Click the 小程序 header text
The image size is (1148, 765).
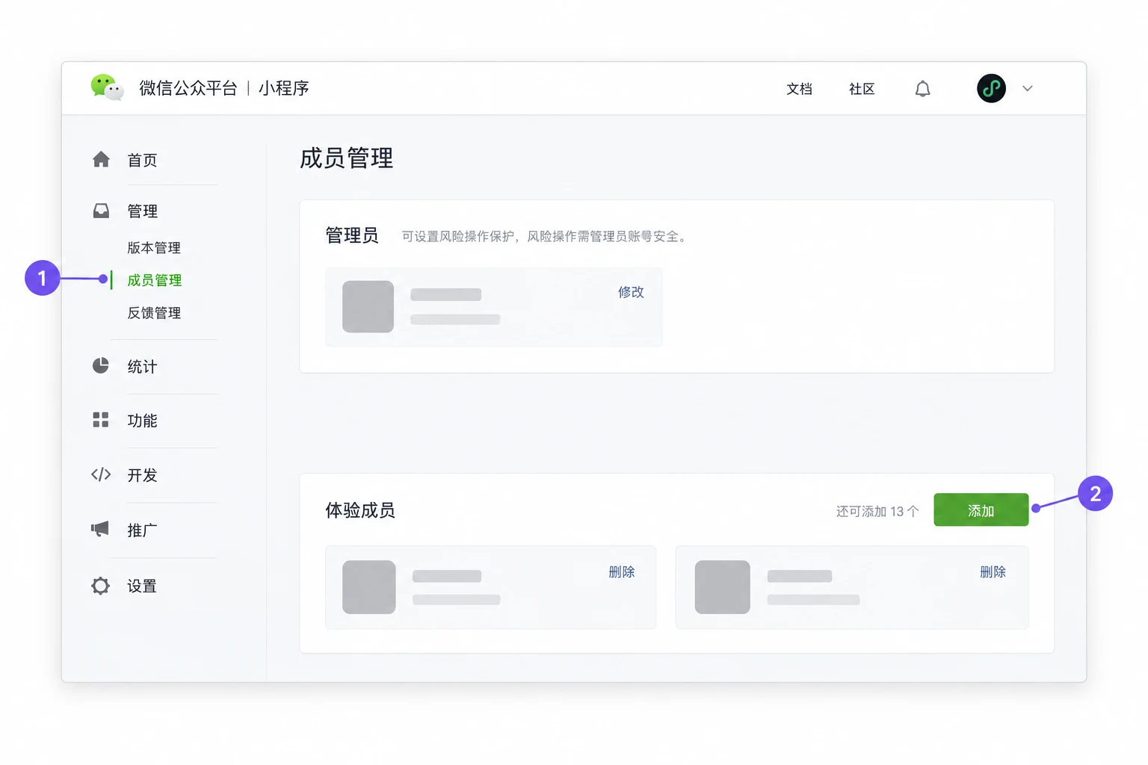(284, 88)
